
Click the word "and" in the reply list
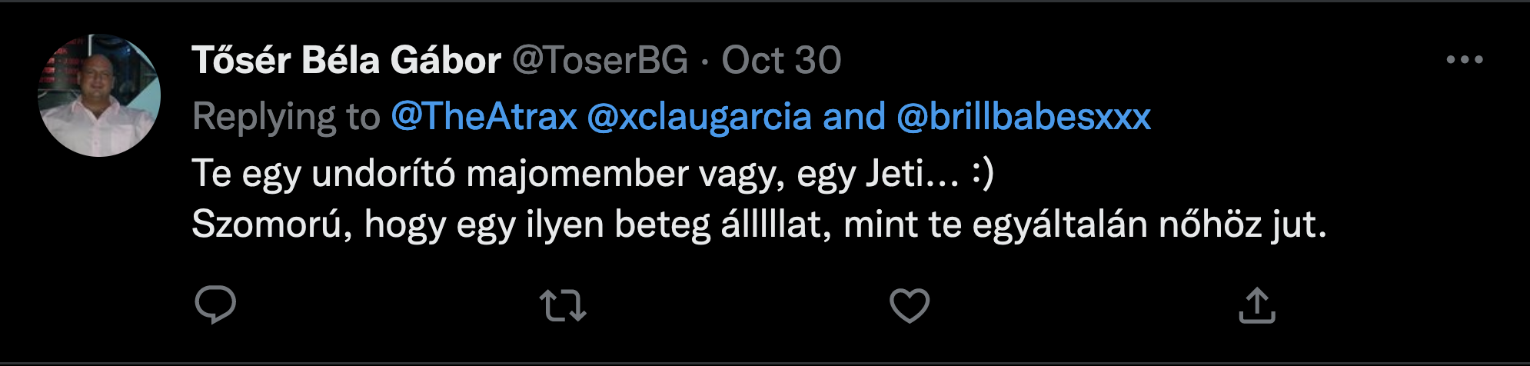coord(853,117)
